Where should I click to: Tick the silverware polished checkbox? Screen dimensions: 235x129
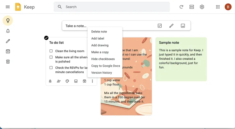pos(51,57)
